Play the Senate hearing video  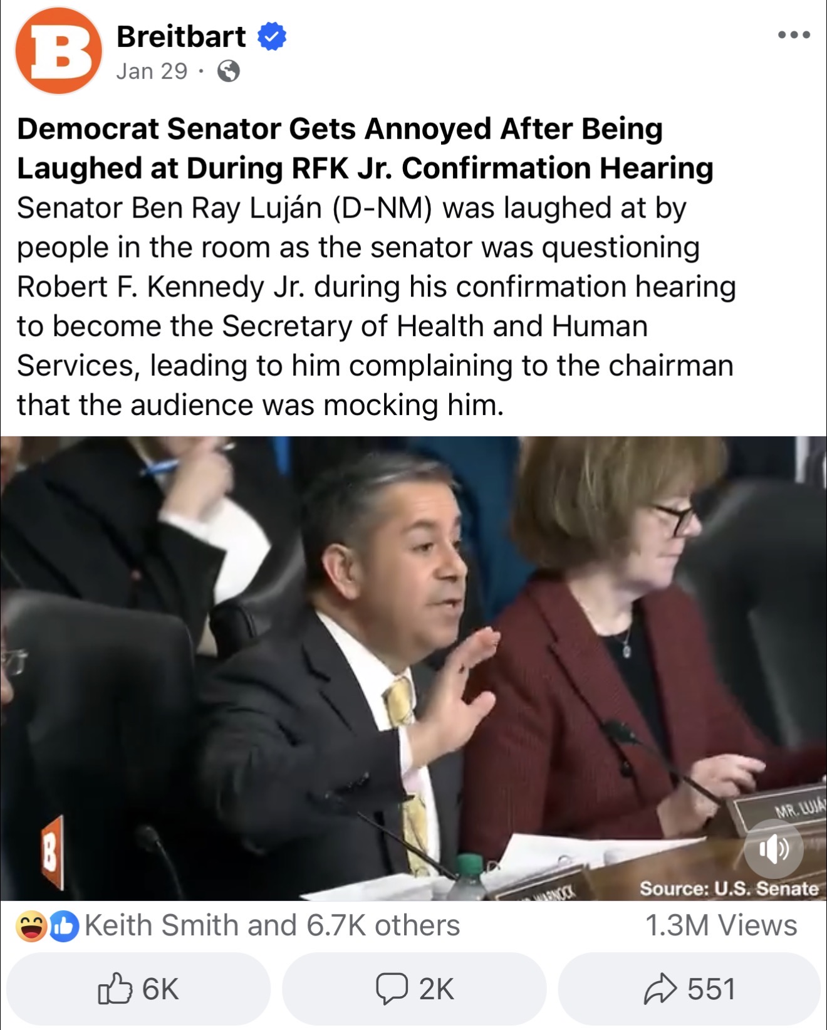tap(413, 668)
